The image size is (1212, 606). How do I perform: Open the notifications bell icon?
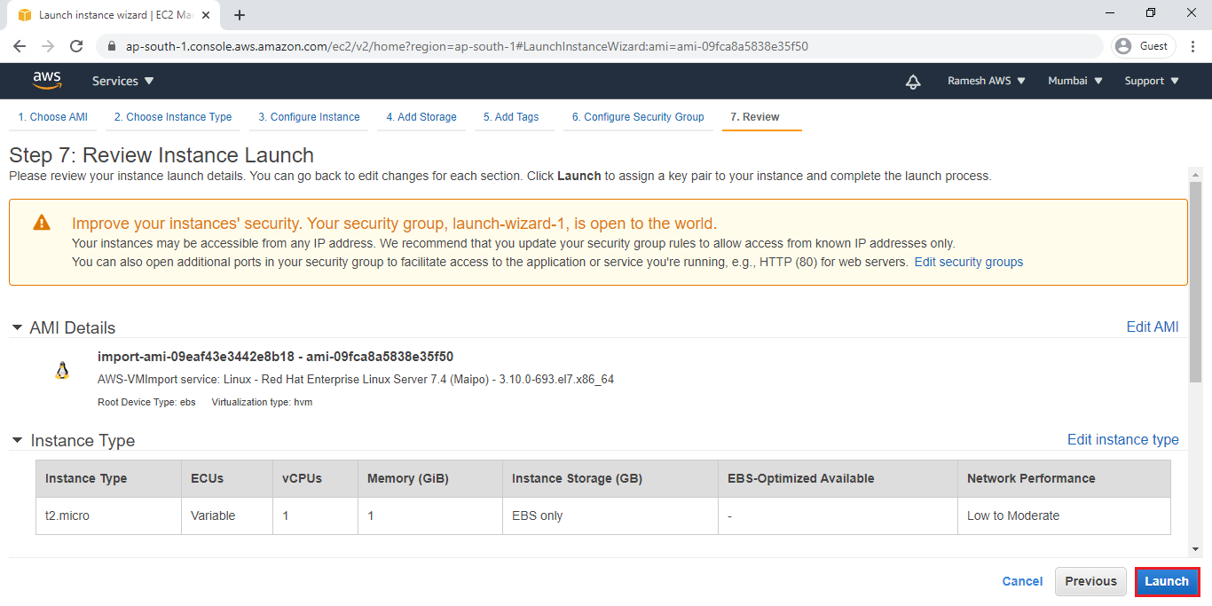(x=913, y=81)
